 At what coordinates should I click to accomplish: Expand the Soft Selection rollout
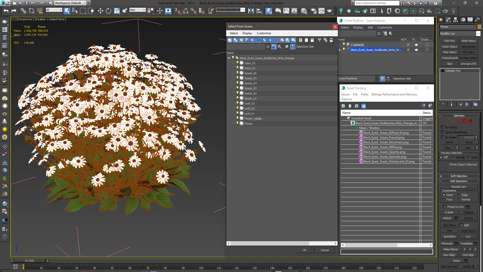click(x=459, y=176)
